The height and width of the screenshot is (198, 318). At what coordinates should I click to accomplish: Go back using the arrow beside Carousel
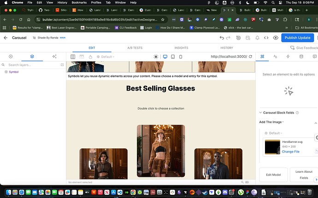[x=6, y=38]
